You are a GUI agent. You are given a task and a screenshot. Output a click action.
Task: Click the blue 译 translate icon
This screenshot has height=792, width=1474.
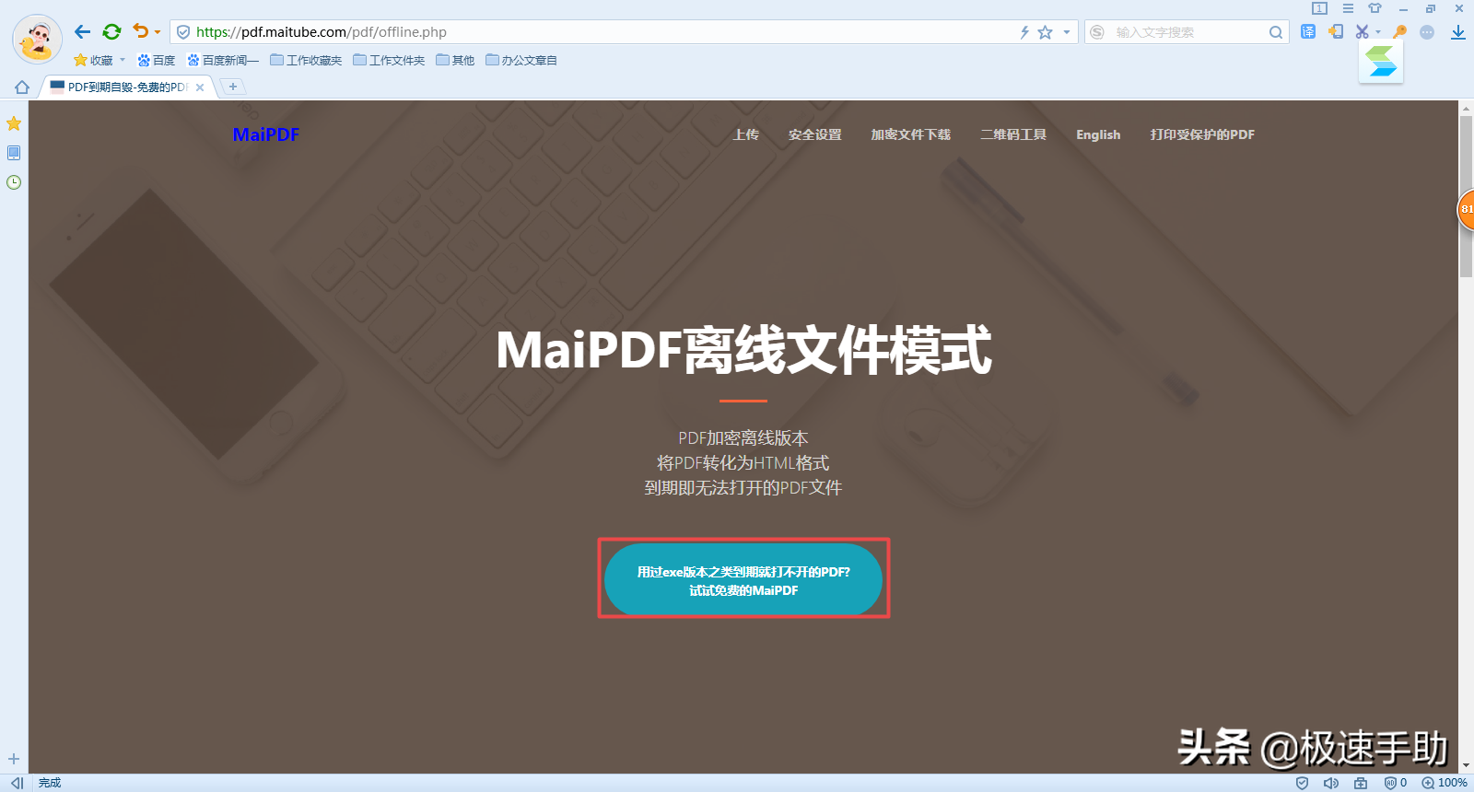click(1308, 31)
